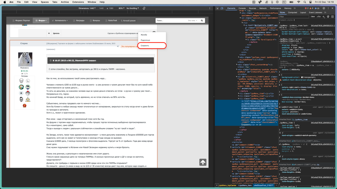This screenshot has width=337, height=189.
Task: Click the share icon in Старик's post header
Action: tap(118, 46)
